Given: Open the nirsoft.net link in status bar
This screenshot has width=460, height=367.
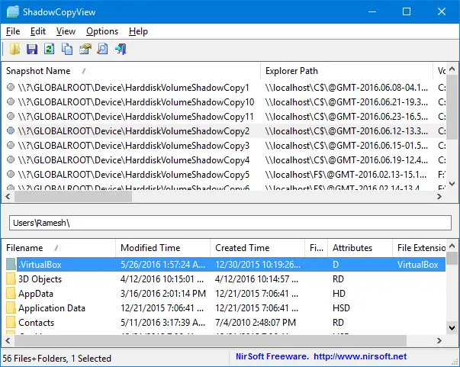Looking at the screenshot, I should [x=360, y=356].
